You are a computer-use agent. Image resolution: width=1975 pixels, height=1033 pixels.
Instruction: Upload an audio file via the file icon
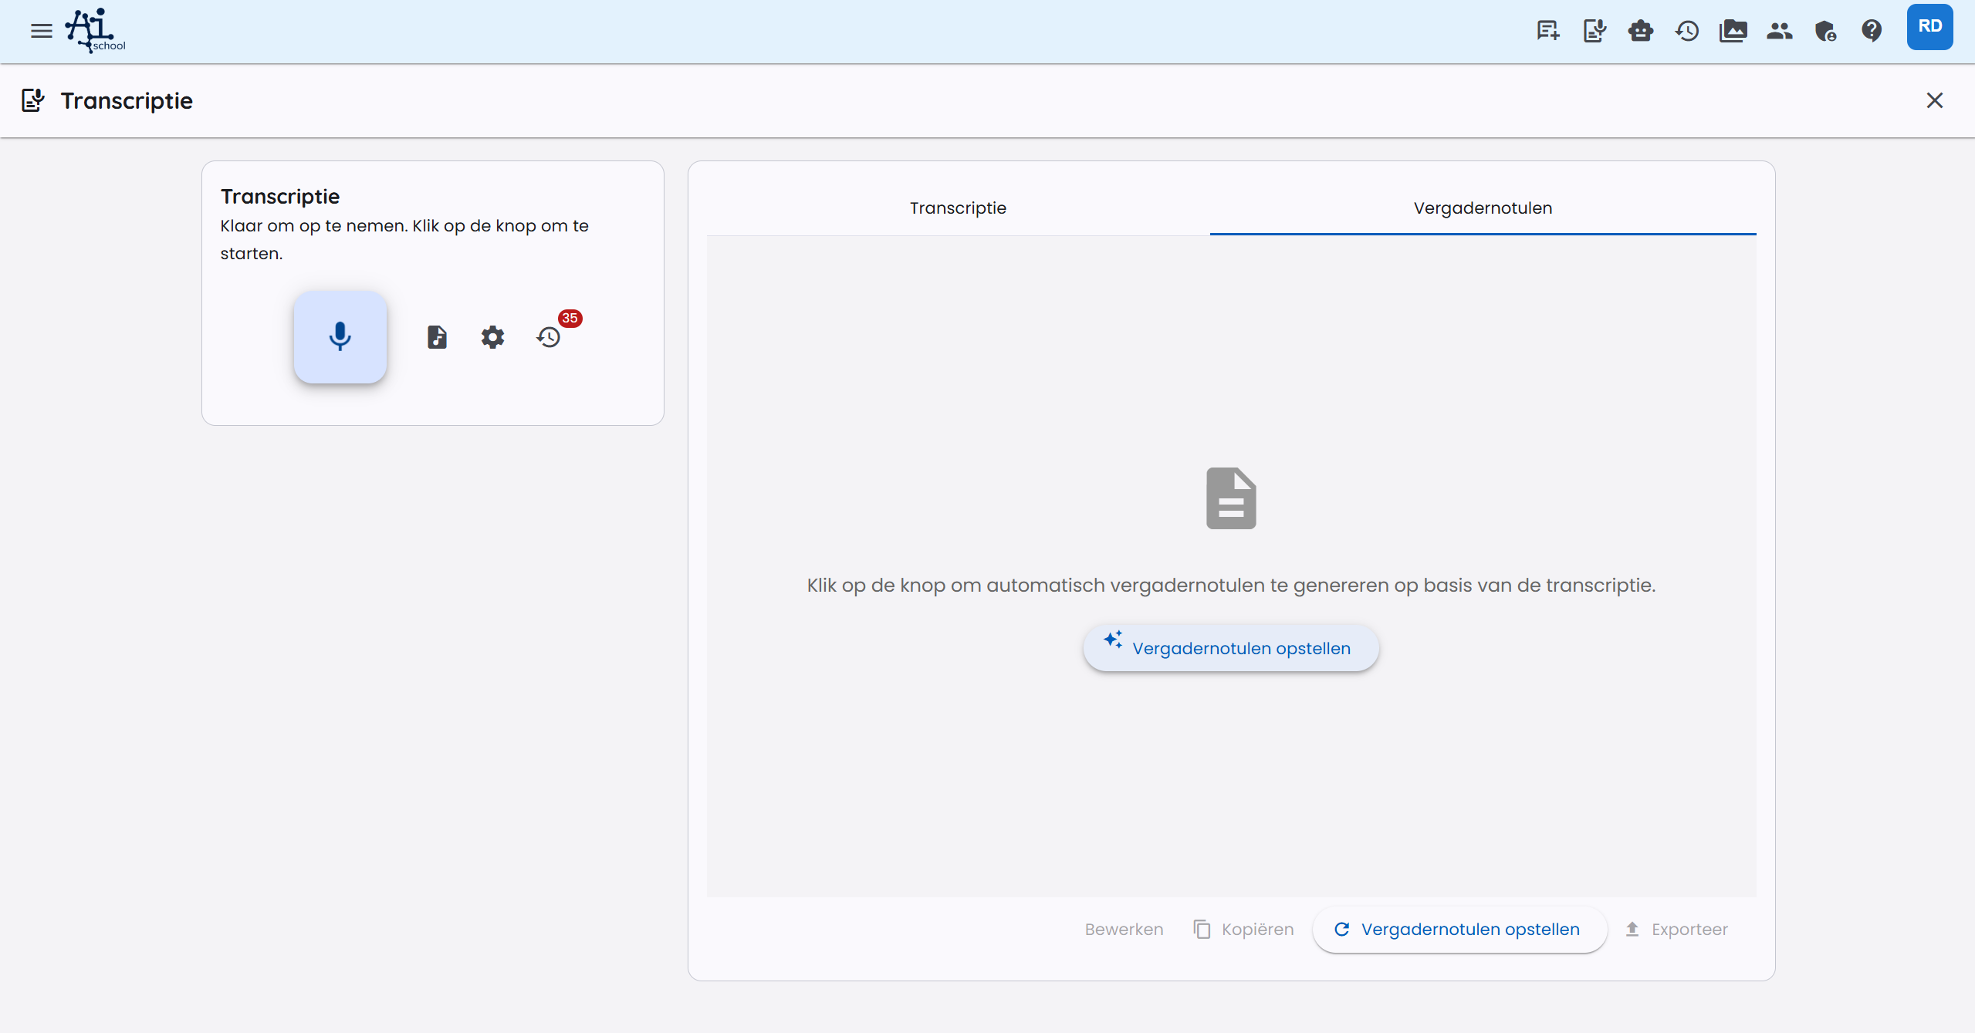[437, 337]
